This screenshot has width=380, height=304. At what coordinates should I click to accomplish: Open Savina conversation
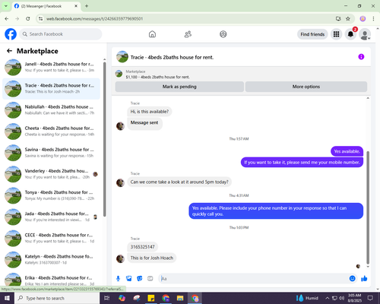tap(51, 153)
